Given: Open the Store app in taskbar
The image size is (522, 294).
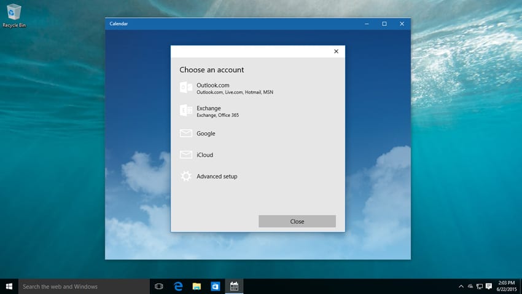Looking at the screenshot, I should [216, 287].
